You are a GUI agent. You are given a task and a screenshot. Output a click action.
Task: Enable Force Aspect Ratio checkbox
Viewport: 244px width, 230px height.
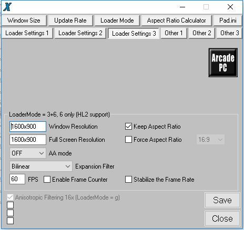tap(128, 140)
